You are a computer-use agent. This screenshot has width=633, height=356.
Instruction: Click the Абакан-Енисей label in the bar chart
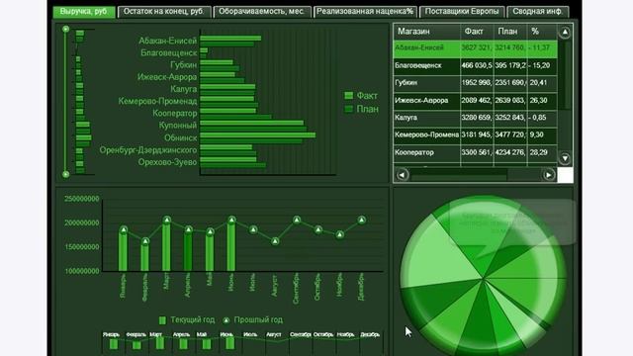click(167, 41)
